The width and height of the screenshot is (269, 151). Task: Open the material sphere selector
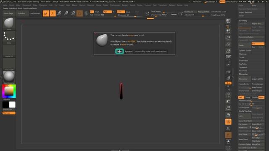[9, 77]
